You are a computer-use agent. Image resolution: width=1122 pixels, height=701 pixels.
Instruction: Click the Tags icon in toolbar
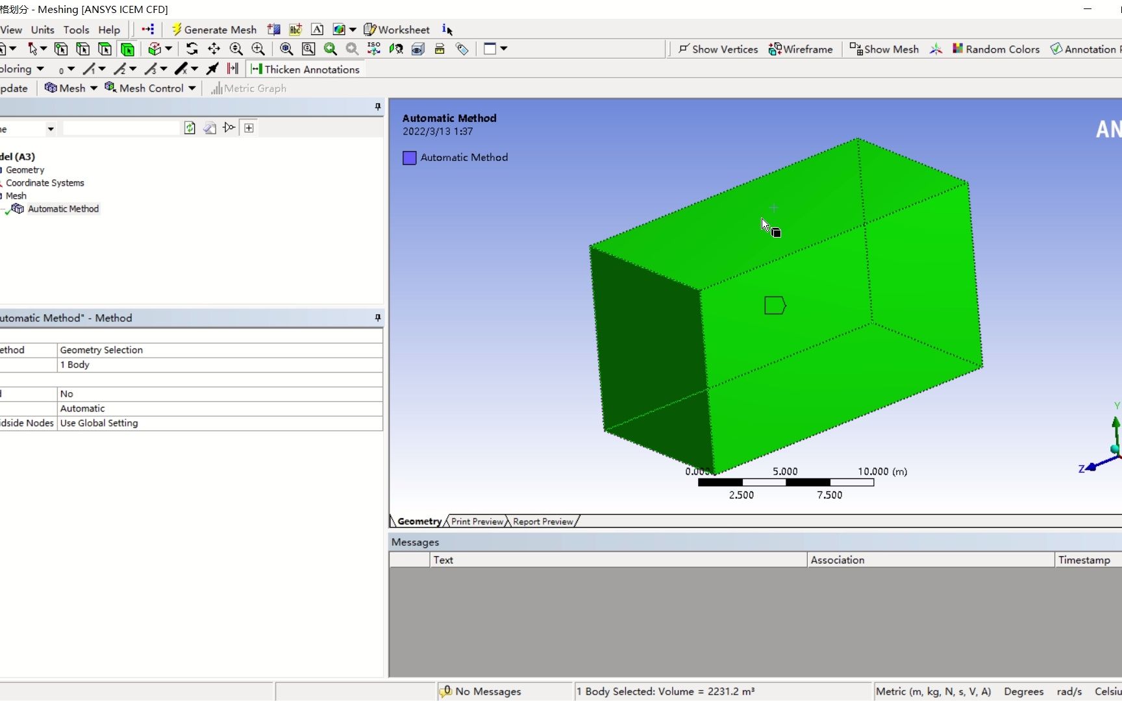click(x=462, y=49)
